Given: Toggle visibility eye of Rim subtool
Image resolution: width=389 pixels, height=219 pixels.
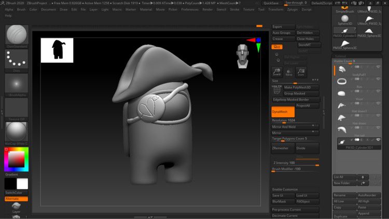Looking at the screenshot, I should point(378,79).
